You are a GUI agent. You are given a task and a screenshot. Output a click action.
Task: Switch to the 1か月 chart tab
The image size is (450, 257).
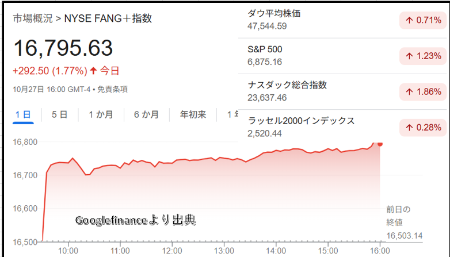click(x=101, y=114)
